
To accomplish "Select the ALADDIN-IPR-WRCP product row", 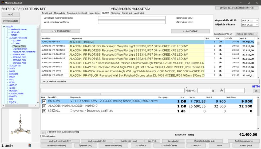I will pyautogui.click(x=148, y=63).
